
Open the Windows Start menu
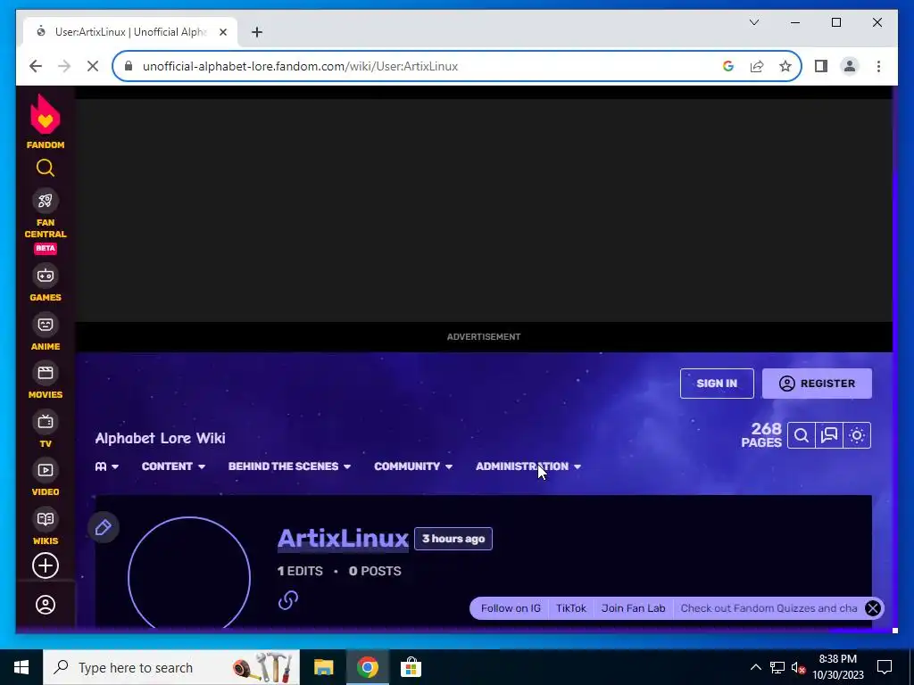[x=21, y=667]
